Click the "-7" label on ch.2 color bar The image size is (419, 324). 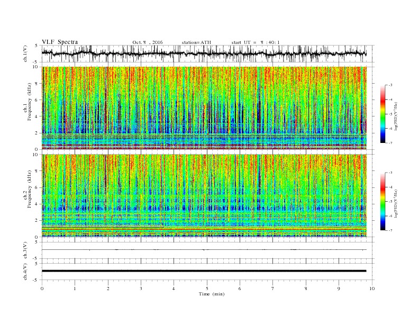[390, 230]
